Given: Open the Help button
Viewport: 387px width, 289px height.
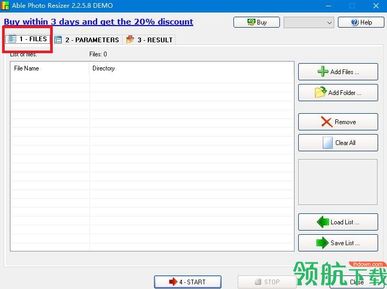Looking at the screenshot, I should (x=361, y=22).
